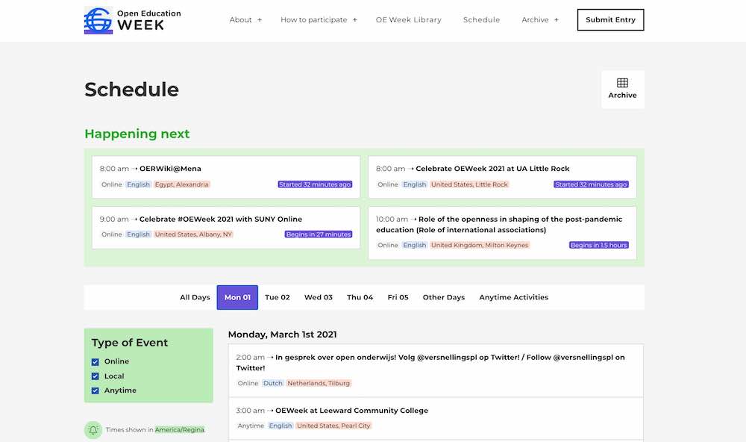The image size is (746, 442).
Task: Expand the About menu plus sign
Action: click(260, 20)
